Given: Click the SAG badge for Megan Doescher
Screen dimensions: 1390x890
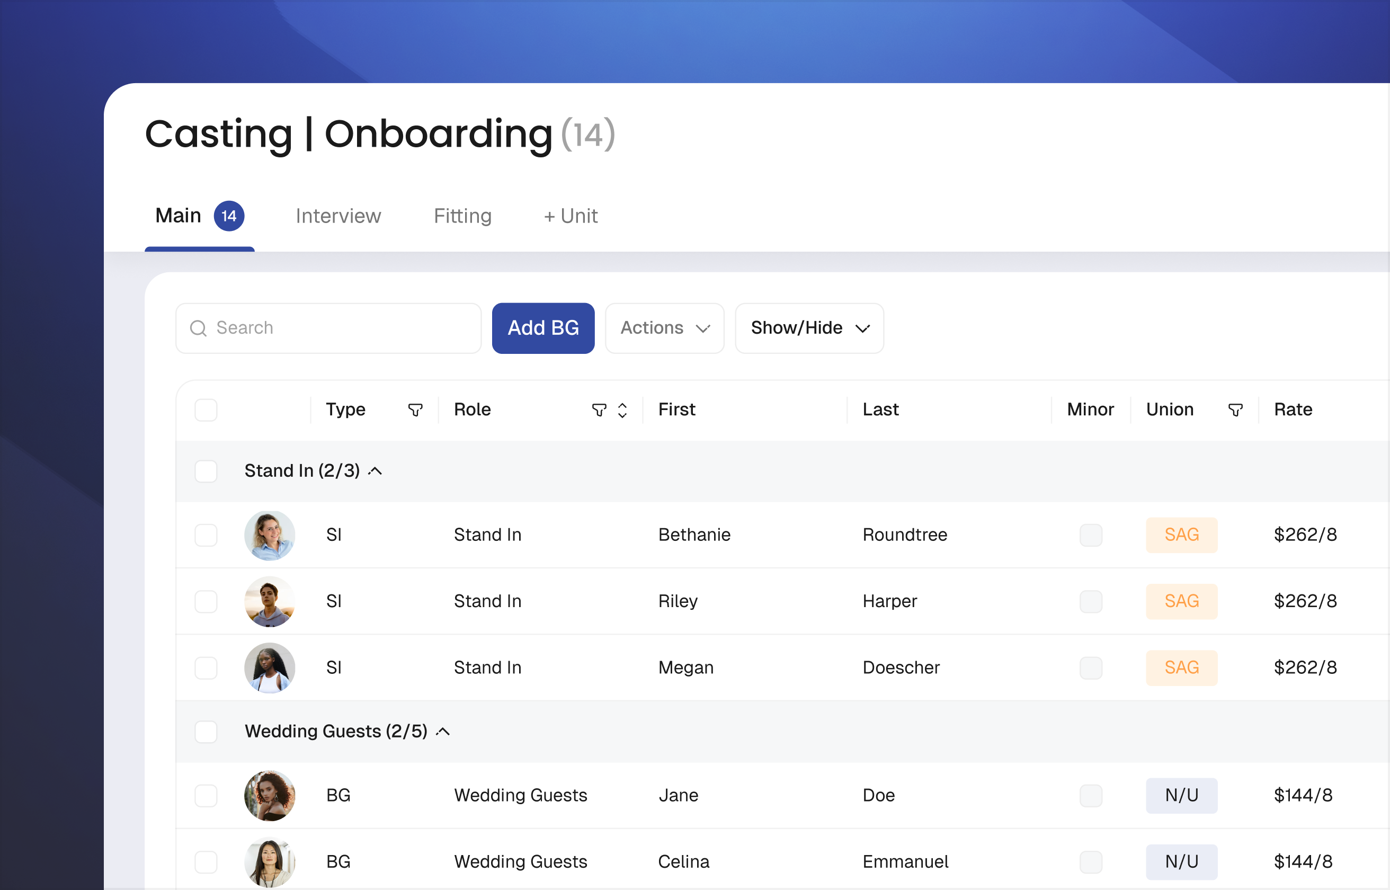Looking at the screenshot, I should click(1181, 667).
